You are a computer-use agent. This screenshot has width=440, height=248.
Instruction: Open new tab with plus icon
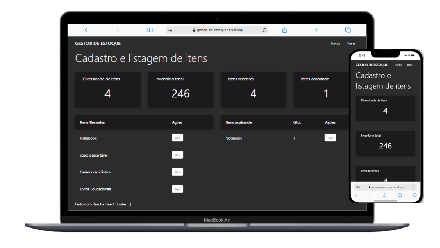(316, 30)
